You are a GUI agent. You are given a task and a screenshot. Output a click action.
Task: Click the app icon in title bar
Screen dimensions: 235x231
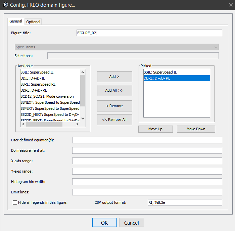pos(5,5)
